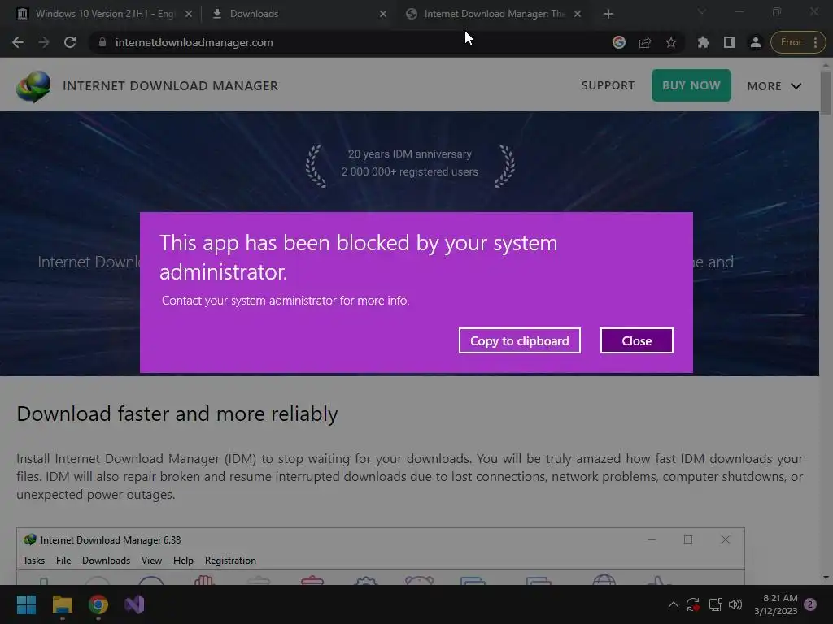Click the share page icon

(x=645, y=42)
